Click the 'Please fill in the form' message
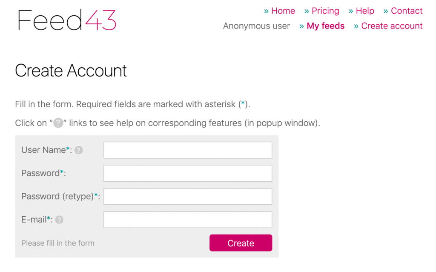Viewport: 436px width, 272px height. [x=58, y=243]
